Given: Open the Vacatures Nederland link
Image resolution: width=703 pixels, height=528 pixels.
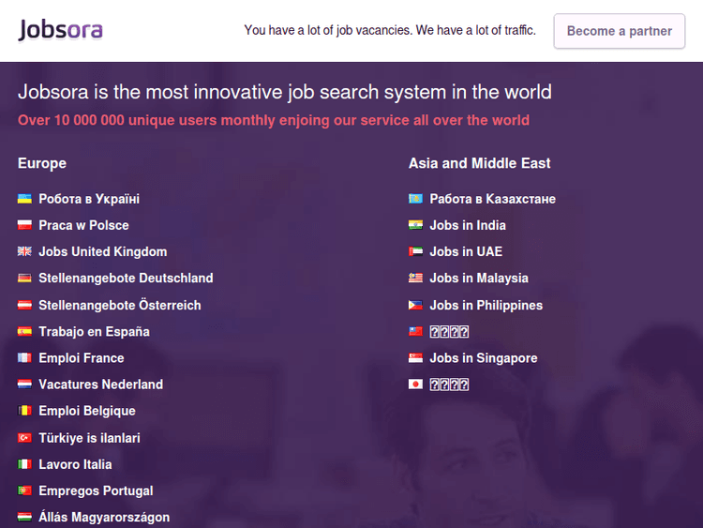Looking at the screenshot, I should [x=101, y=385].
